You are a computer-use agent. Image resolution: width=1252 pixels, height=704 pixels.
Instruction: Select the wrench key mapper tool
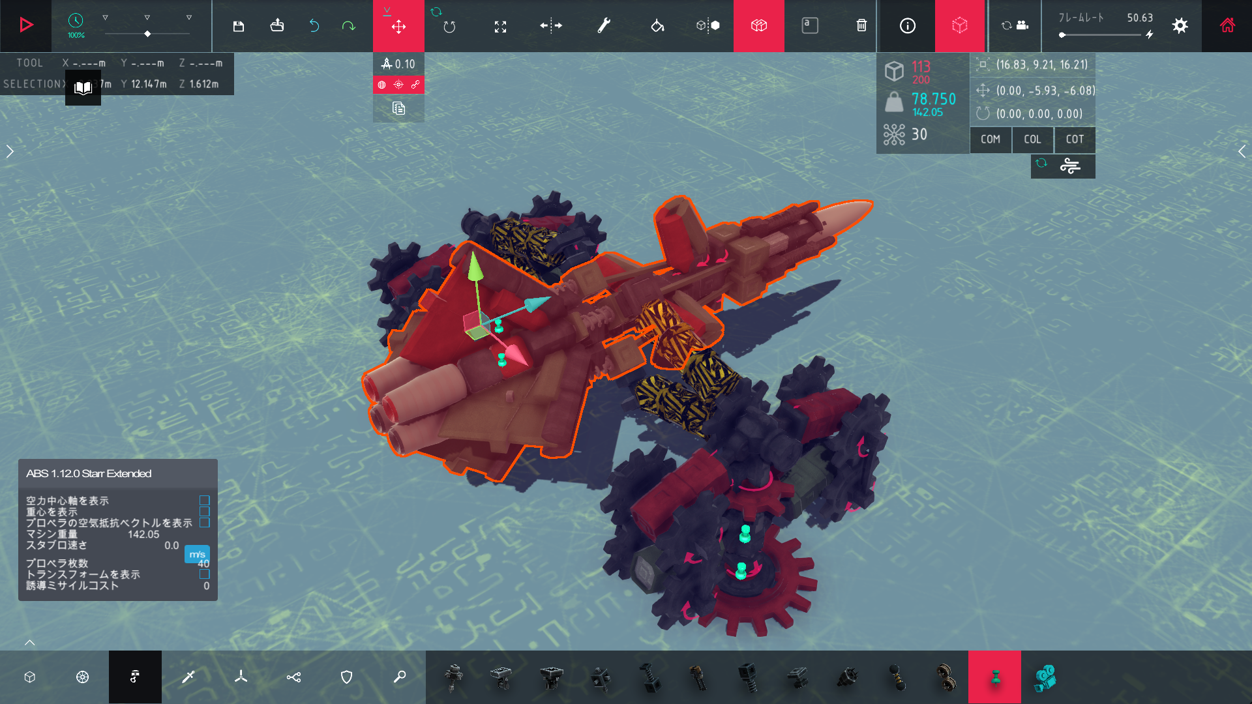[x=604, y=26]
